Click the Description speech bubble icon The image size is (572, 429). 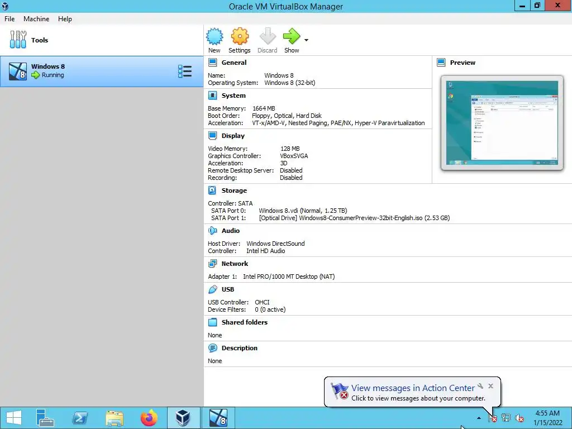[x=213, y=348]
